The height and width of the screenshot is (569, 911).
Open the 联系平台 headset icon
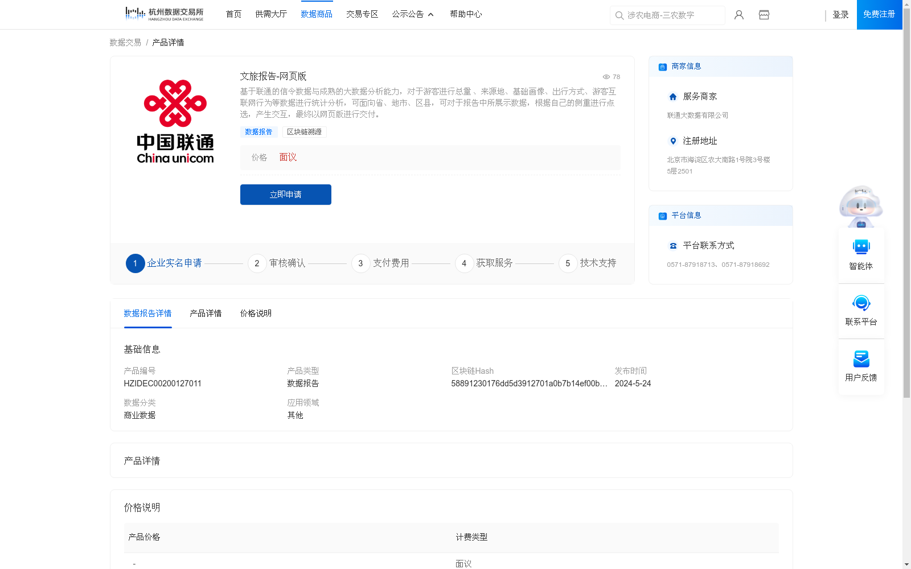[x=861, y=303]
